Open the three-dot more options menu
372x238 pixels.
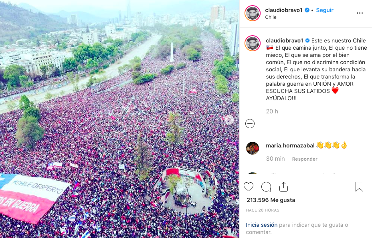coord(360,13)
